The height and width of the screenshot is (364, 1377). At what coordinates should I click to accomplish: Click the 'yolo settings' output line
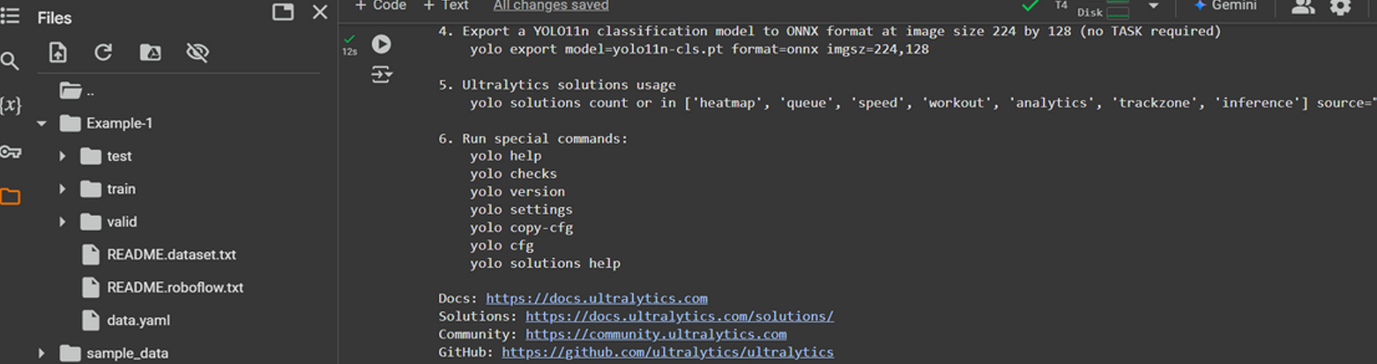(x=521, y=210)
